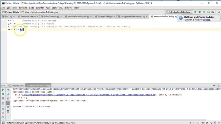The image size is (221, 124).
Task: Jump down the stack trace arrow
Action: (x=8, y=94)
